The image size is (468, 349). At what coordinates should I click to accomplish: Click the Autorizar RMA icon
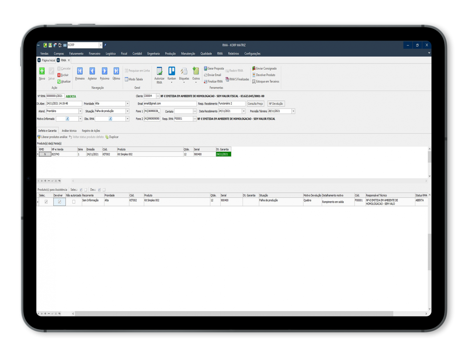(159, 71)
